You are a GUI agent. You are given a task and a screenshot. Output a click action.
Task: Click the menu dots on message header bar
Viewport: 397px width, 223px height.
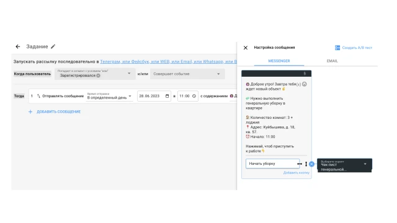click(305, 74)
